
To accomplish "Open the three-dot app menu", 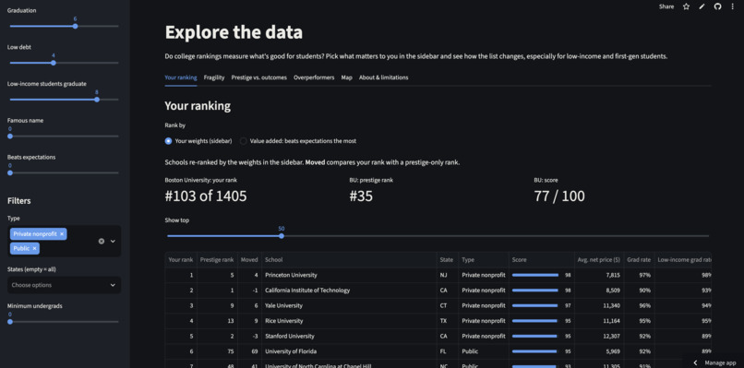I will tap(733, 6).
